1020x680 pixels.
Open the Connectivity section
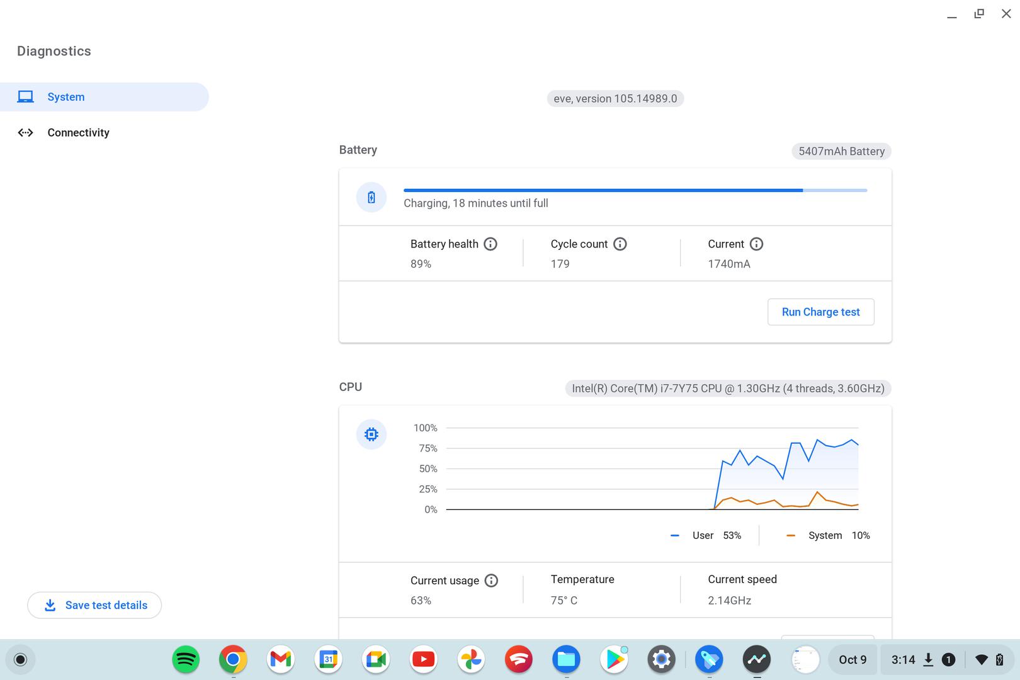tap(104, 133)
